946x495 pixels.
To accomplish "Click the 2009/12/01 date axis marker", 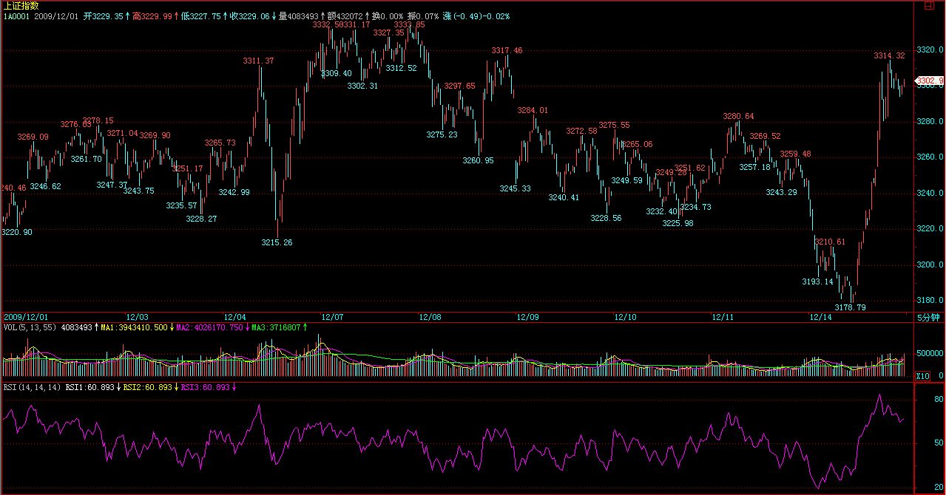I will 24,317.
